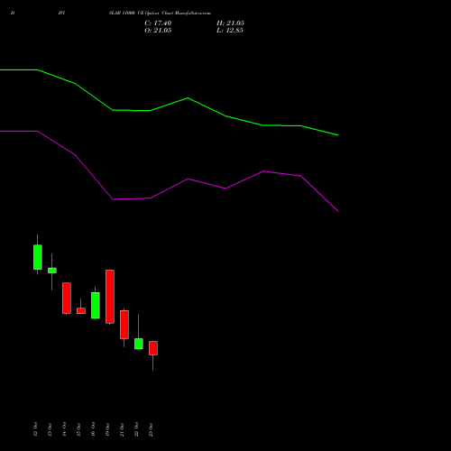Click the green upper indicator line
This screenshot has height=451, width=451.
pos(188,98)
